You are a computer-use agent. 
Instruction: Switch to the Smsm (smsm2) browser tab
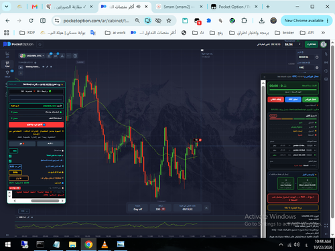[x=179, y=7]
